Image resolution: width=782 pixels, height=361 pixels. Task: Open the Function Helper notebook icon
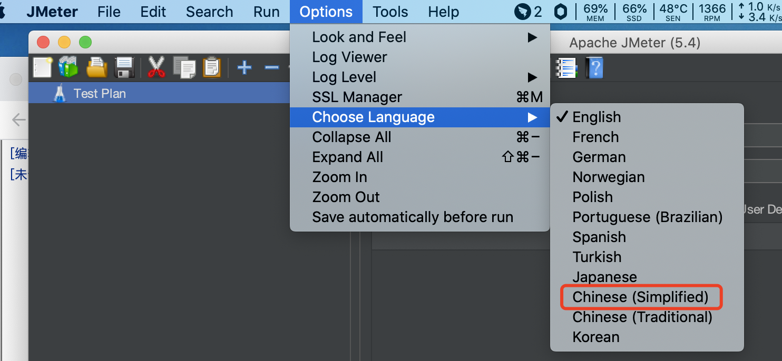(x=566, y=68)
